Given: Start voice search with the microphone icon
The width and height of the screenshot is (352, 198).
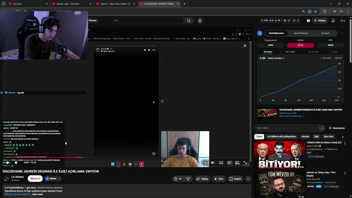Looking at the screenshot, I should coord(200,20).
